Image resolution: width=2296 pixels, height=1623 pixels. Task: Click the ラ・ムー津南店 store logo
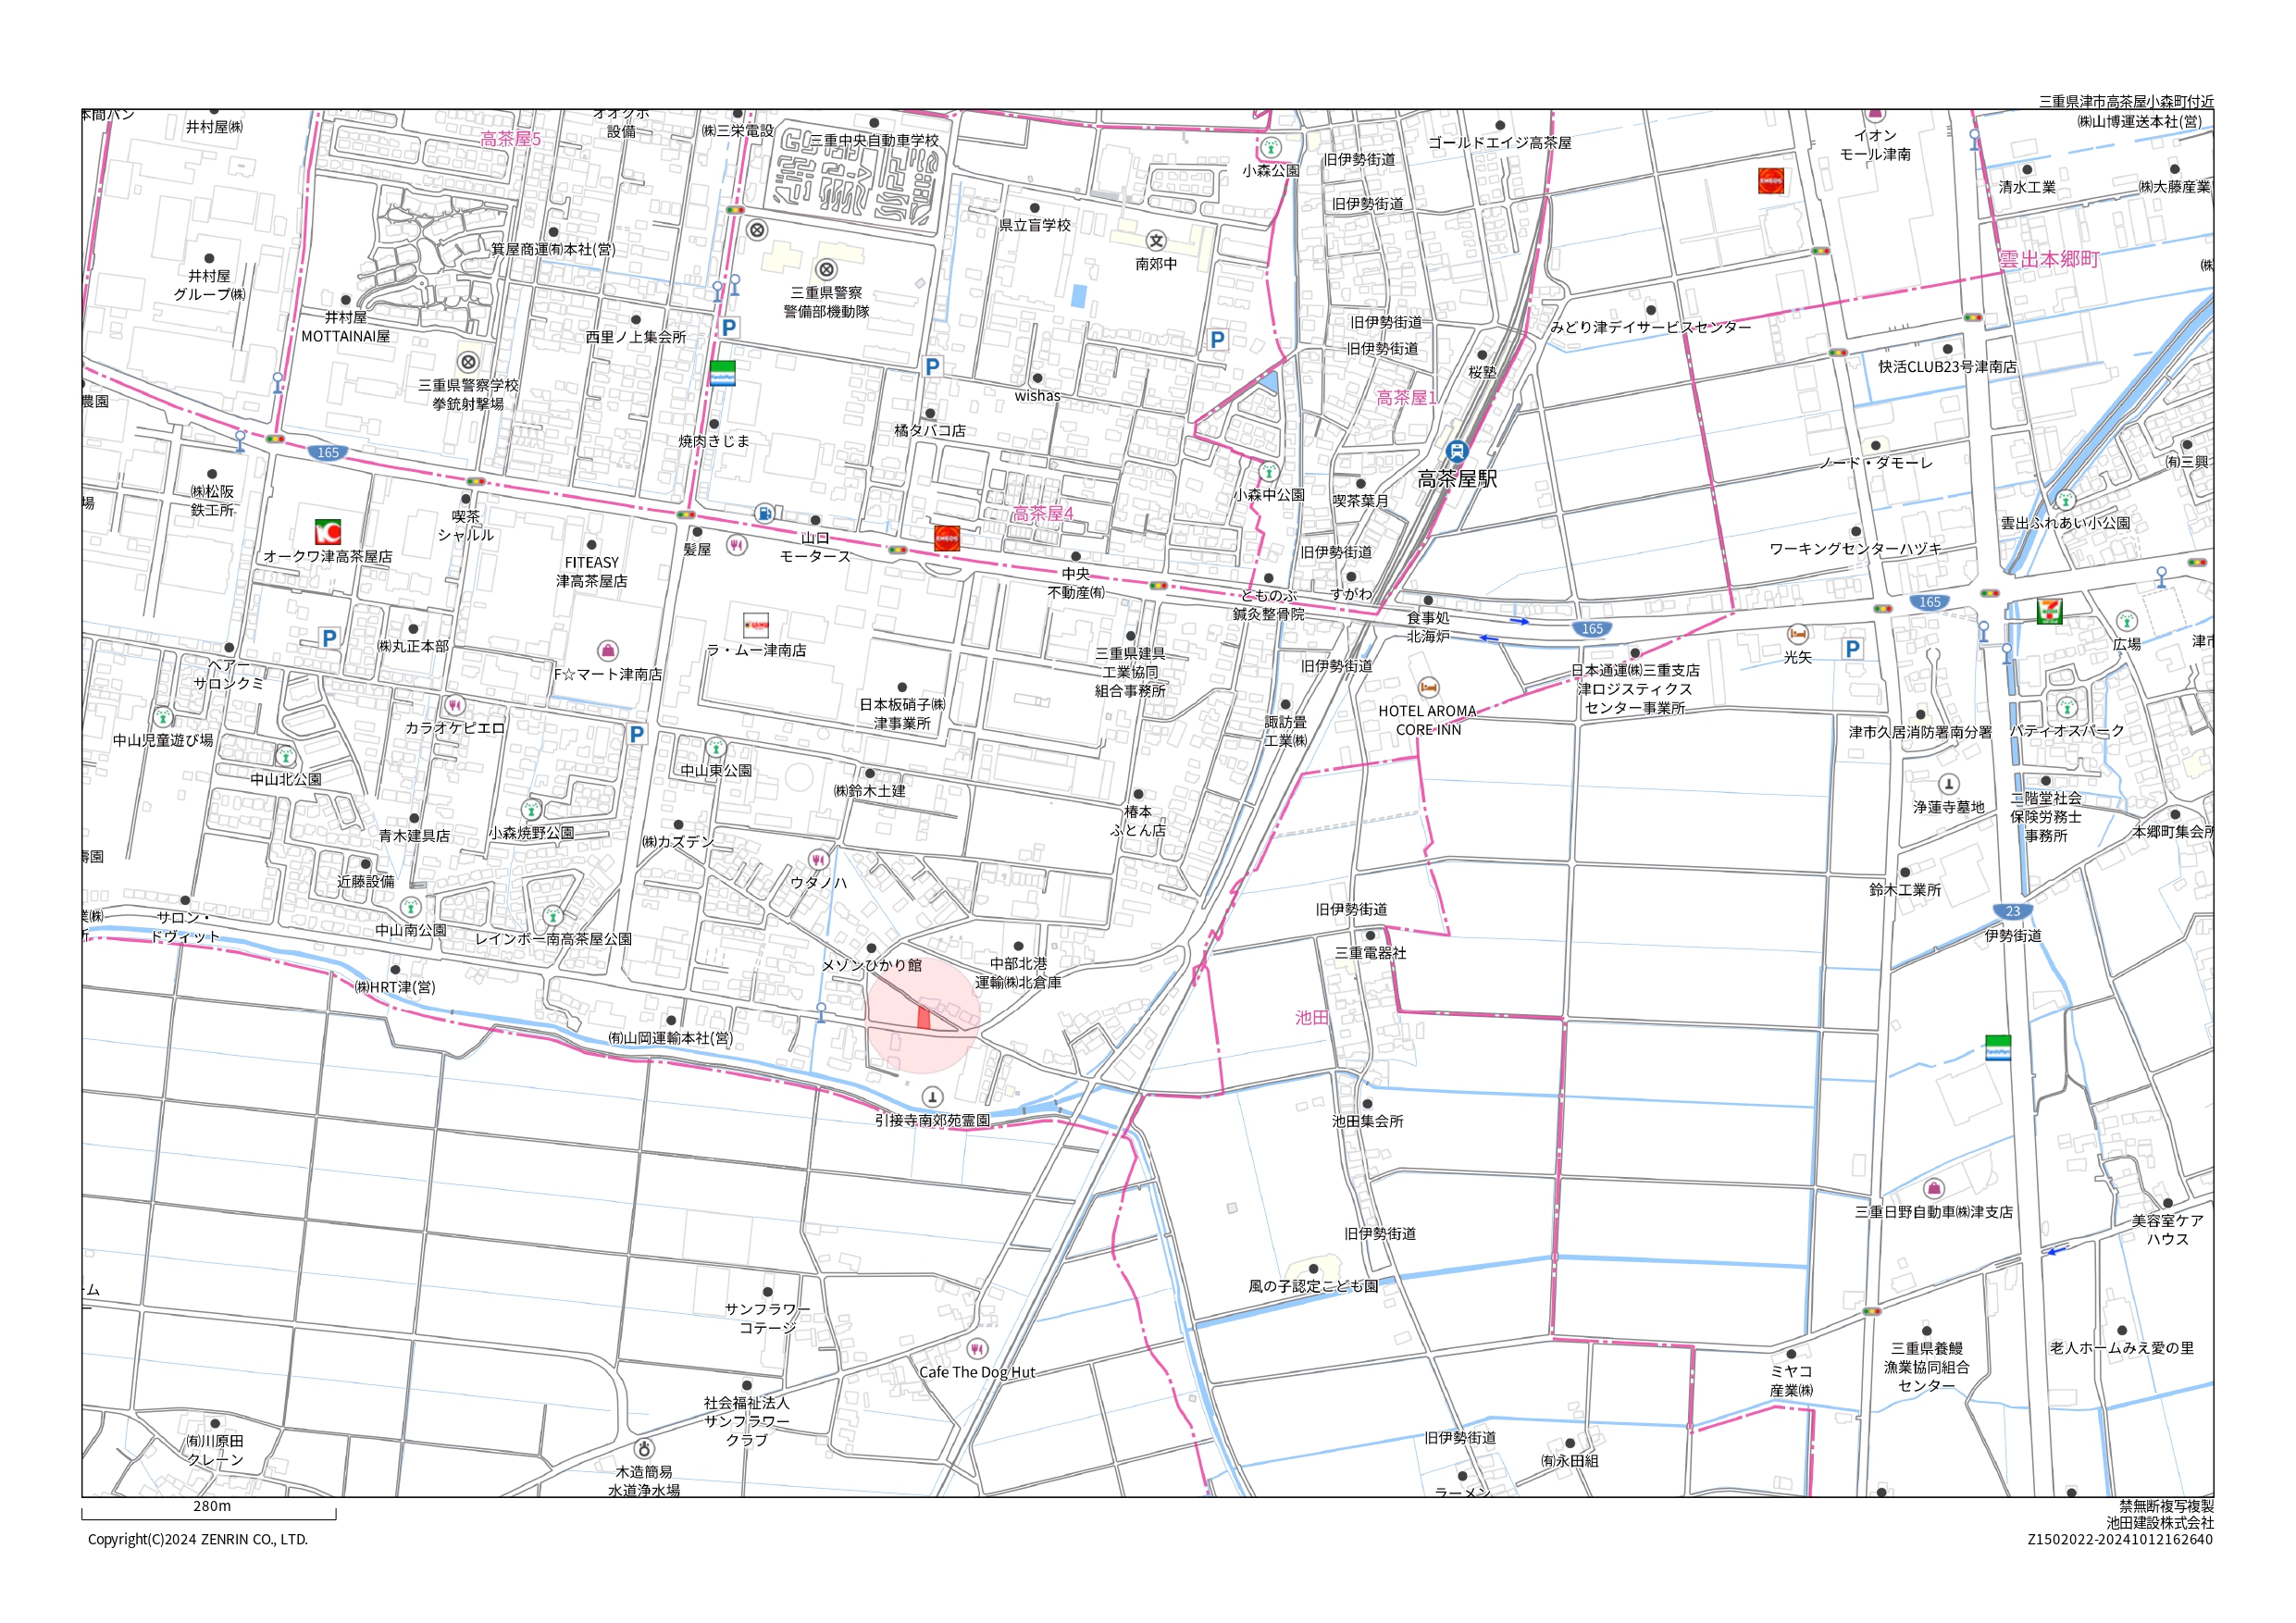click(x=755, y=625)
